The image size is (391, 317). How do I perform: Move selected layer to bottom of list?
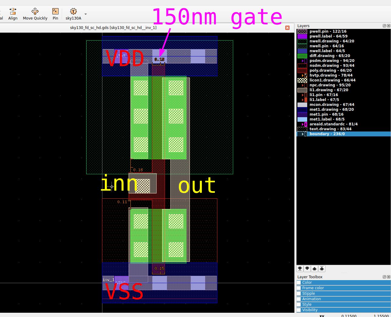300,268
